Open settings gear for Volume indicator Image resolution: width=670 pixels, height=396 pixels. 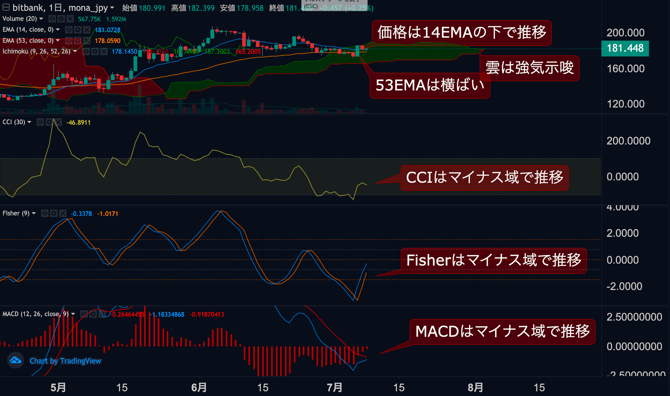coord(61,19)
